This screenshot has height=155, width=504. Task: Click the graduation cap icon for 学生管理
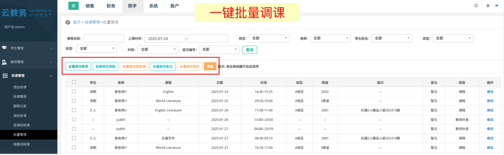coord(4,48)
